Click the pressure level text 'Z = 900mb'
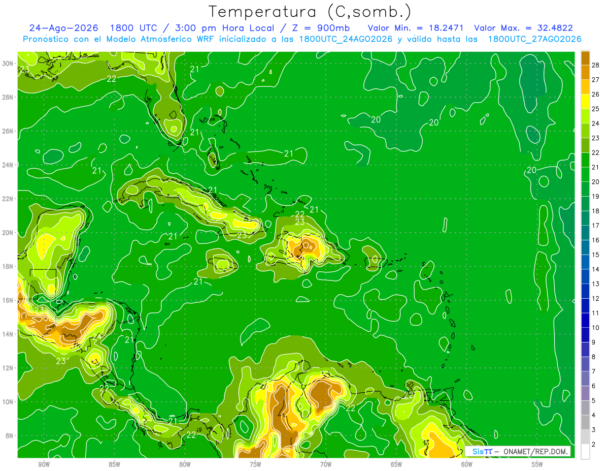 (321, 28)
